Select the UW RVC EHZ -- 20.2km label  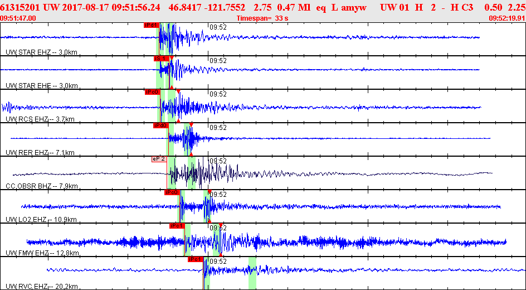pos(42,287)
